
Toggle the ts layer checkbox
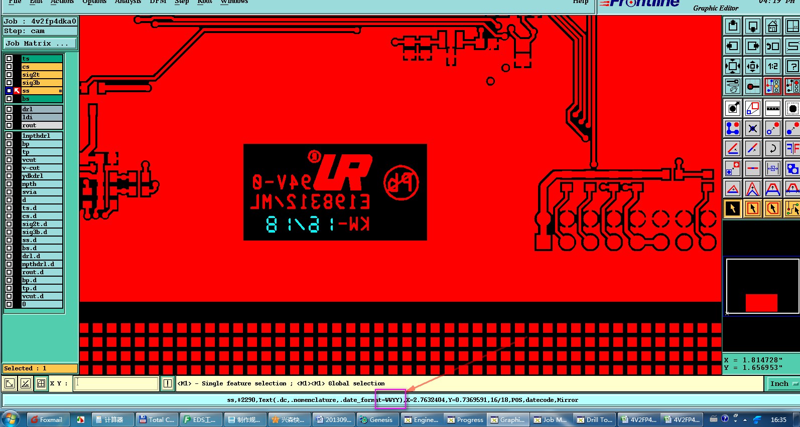pos(9,59)
